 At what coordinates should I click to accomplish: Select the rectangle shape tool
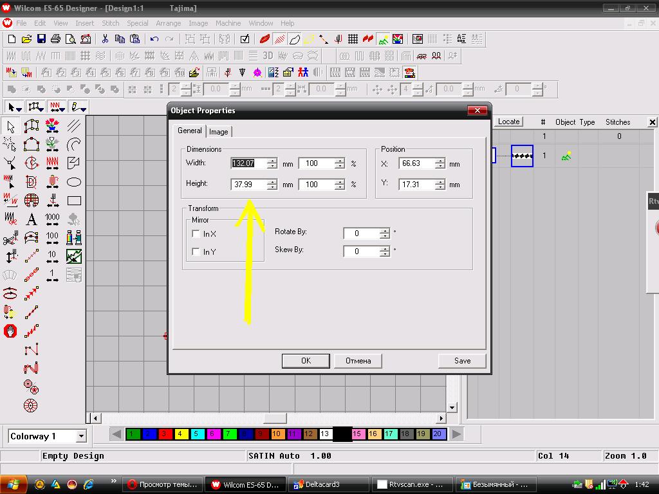pos(74,201)
